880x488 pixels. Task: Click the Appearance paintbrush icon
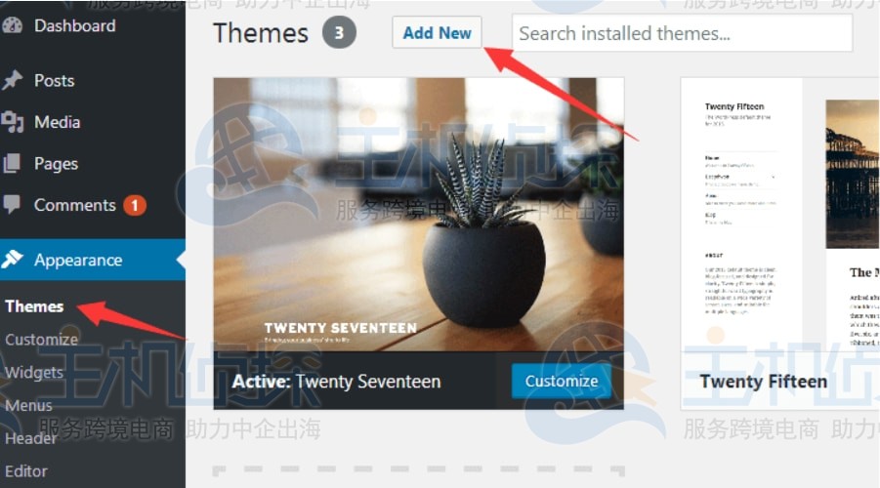(x=12, y=260)
